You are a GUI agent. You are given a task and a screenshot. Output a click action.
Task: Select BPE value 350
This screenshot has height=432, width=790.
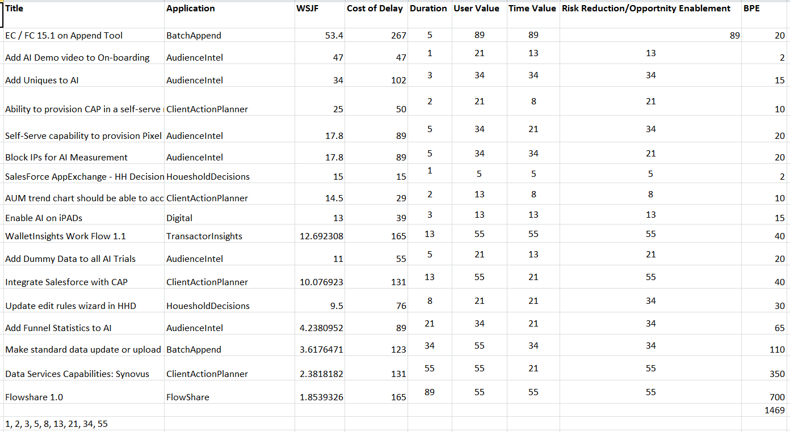764,369
